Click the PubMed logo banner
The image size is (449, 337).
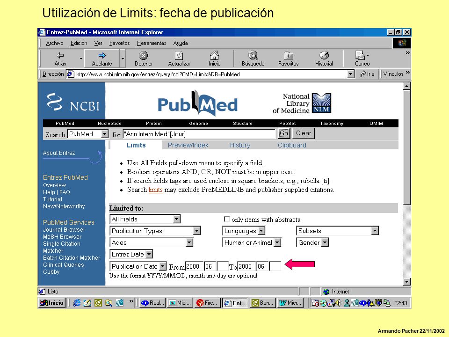(197, 103)
